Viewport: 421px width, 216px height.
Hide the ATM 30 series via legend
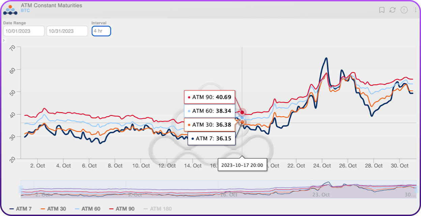pos(53,209)
